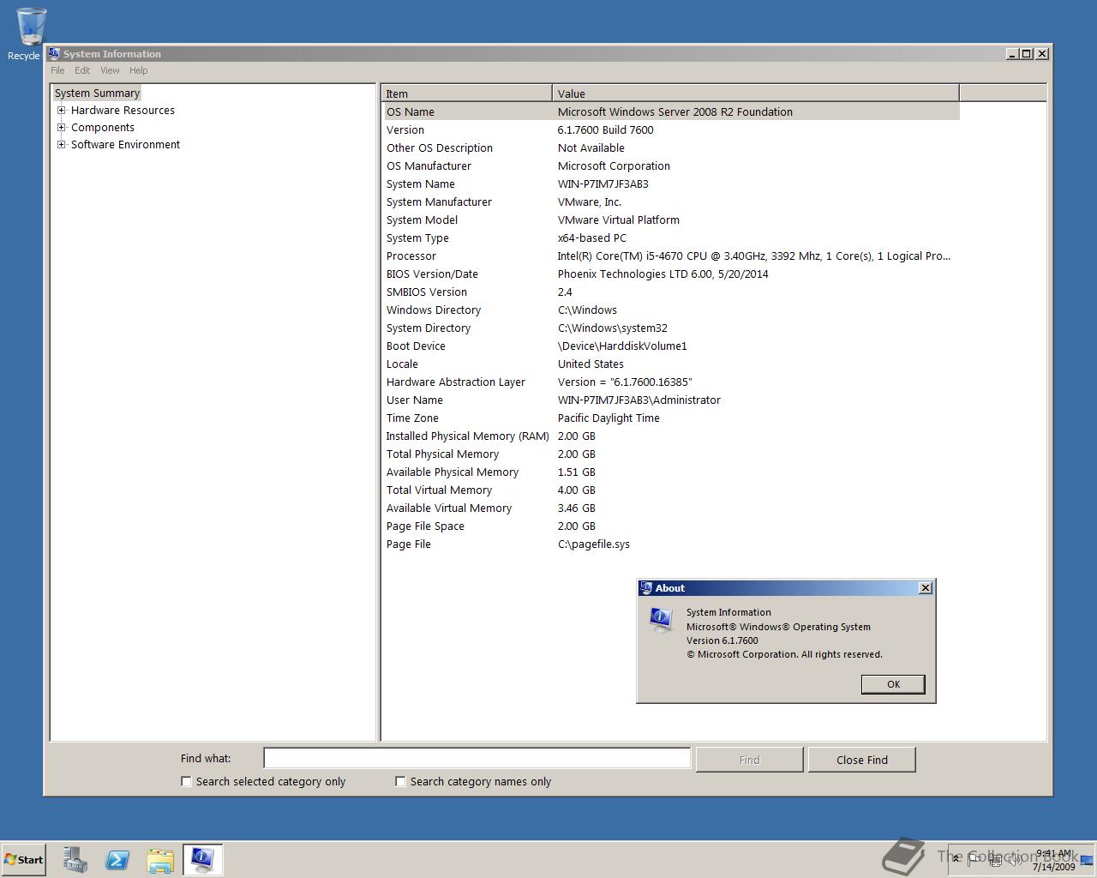Screen dimensions: 1097x878
Task: Sort by the Value column header
Action: (x=756, y=93)
